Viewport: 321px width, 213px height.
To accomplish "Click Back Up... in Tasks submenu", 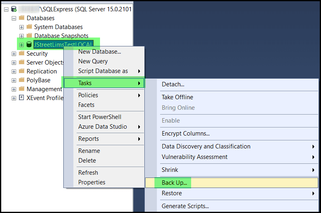I will coord(232,183).
